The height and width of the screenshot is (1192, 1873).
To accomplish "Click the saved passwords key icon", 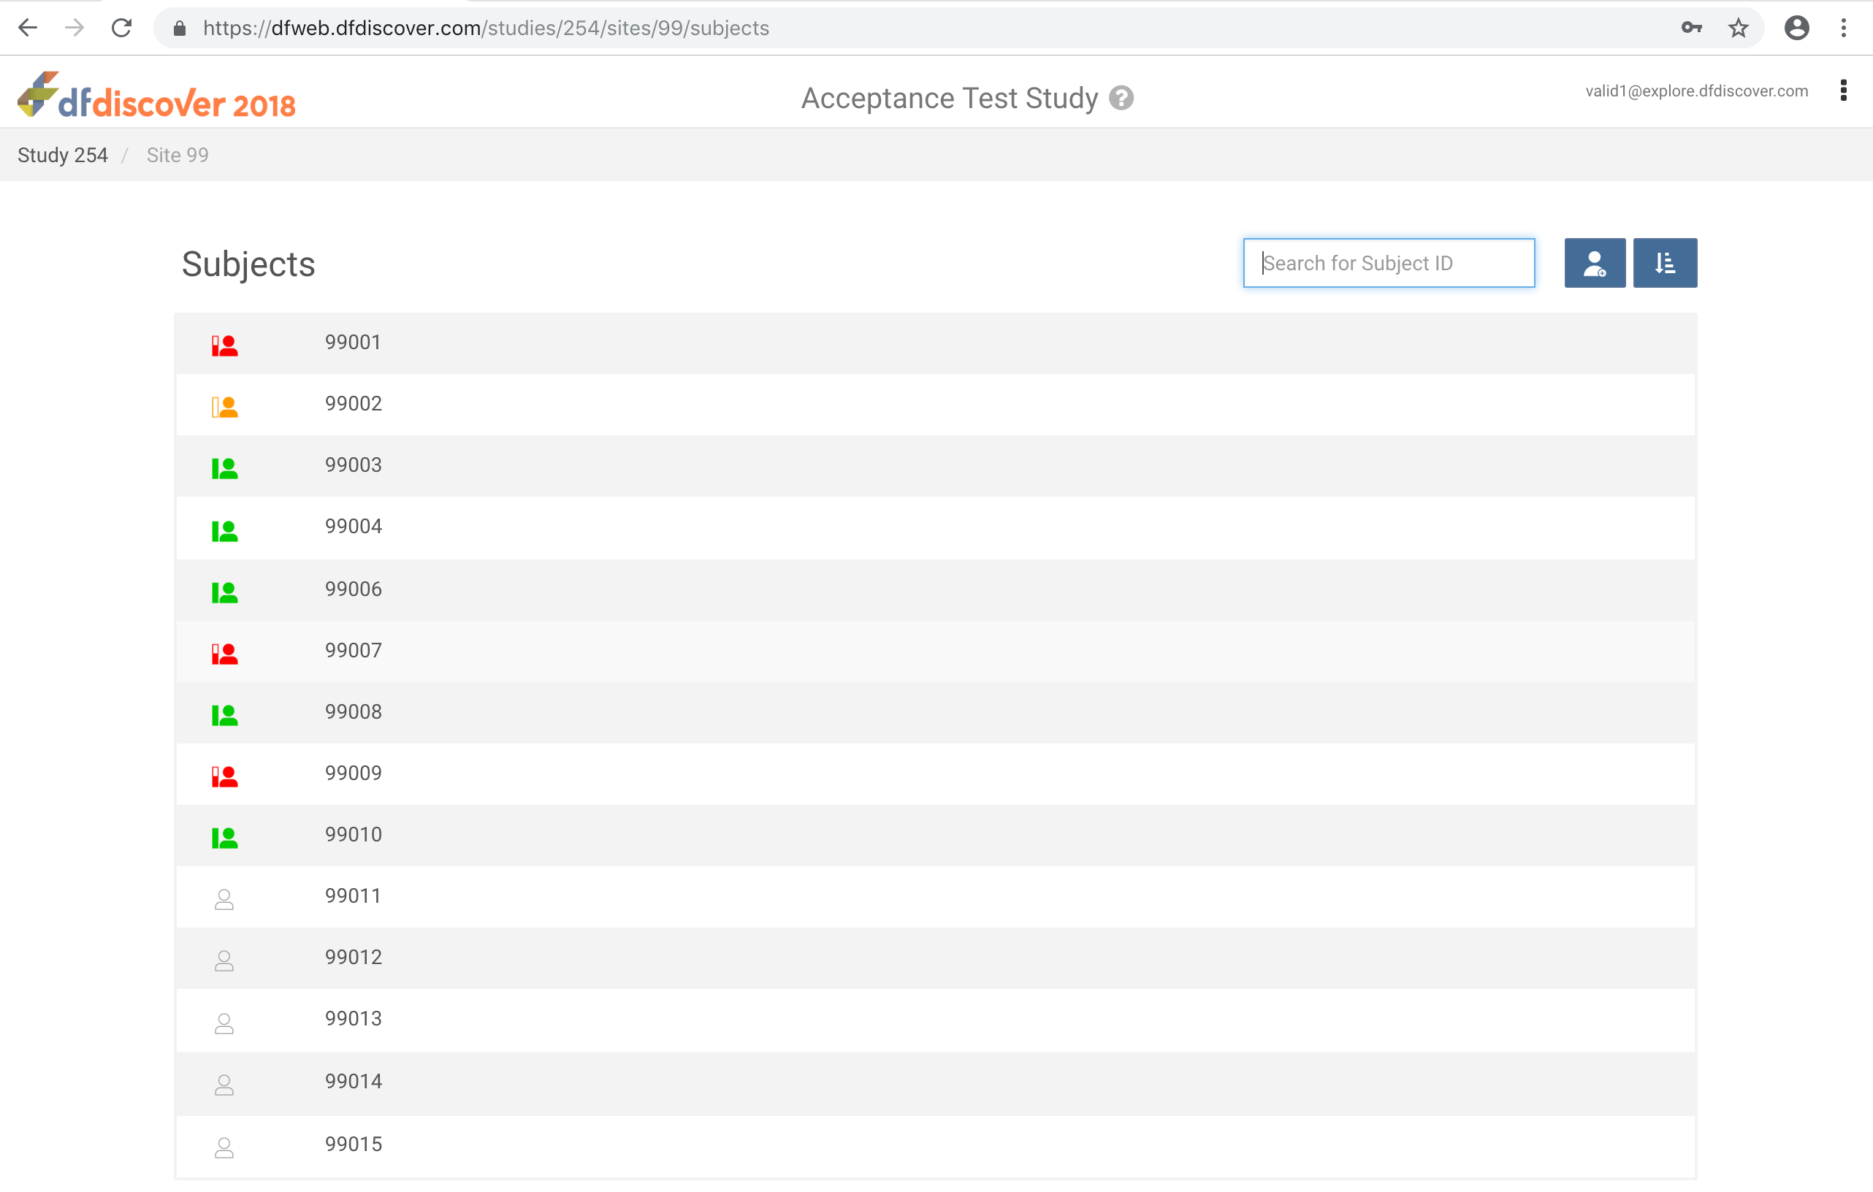I will point(1691,28).
